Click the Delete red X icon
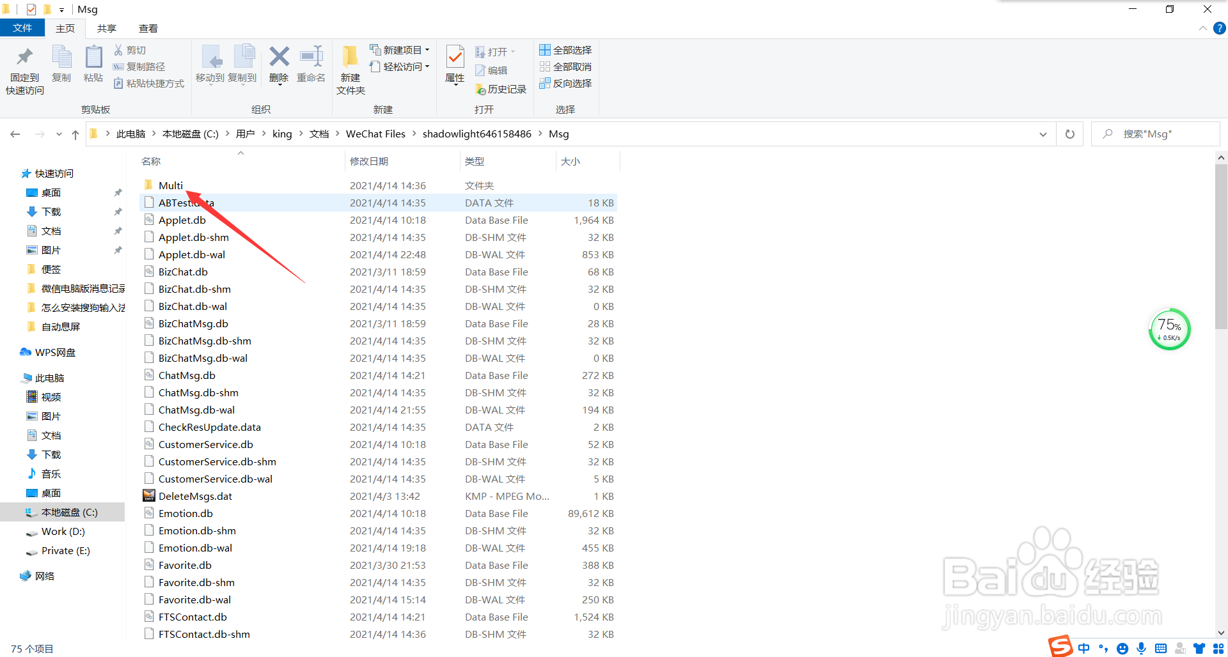Image resolution: width=1228 pixels, height=657 pixels. pos(279,57)
